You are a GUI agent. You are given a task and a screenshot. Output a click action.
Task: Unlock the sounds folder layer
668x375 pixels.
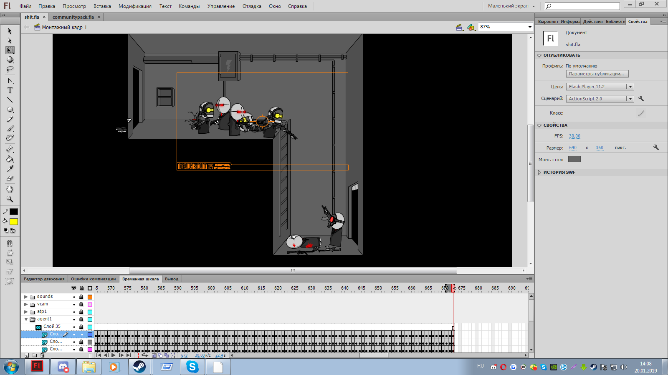tap(81, 297)
